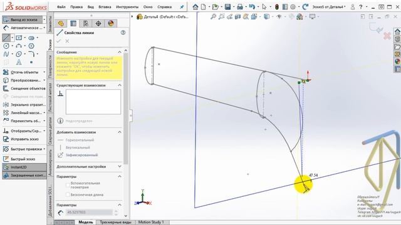
Task: Collapse the Add Relations (Добавить взаимосвязи) section
Action: pos(120,132)
